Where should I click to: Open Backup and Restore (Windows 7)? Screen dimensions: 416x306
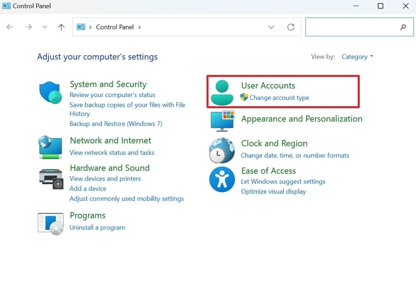(116, 124)
